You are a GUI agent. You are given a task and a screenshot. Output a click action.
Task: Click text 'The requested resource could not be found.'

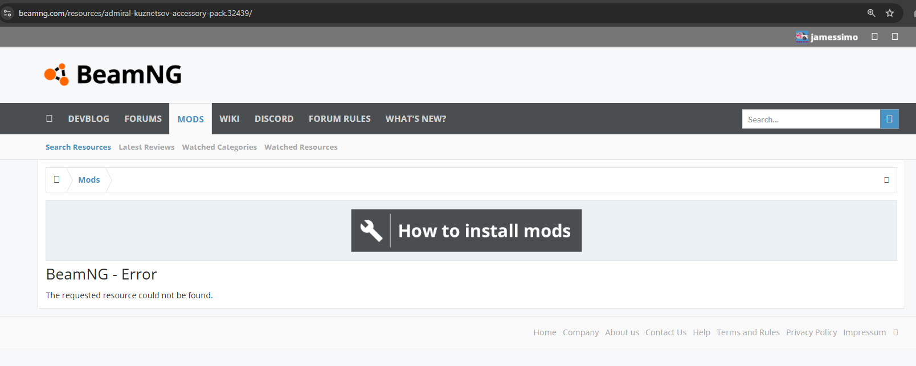pyautogui.click(x=129, y=295)
